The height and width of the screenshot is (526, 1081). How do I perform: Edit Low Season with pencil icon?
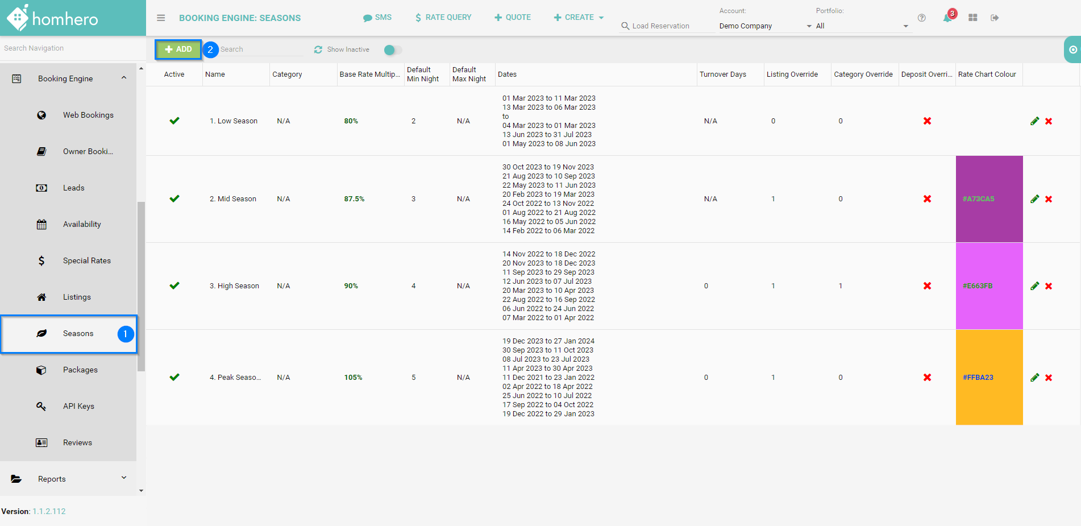(x=1034, y=121)
